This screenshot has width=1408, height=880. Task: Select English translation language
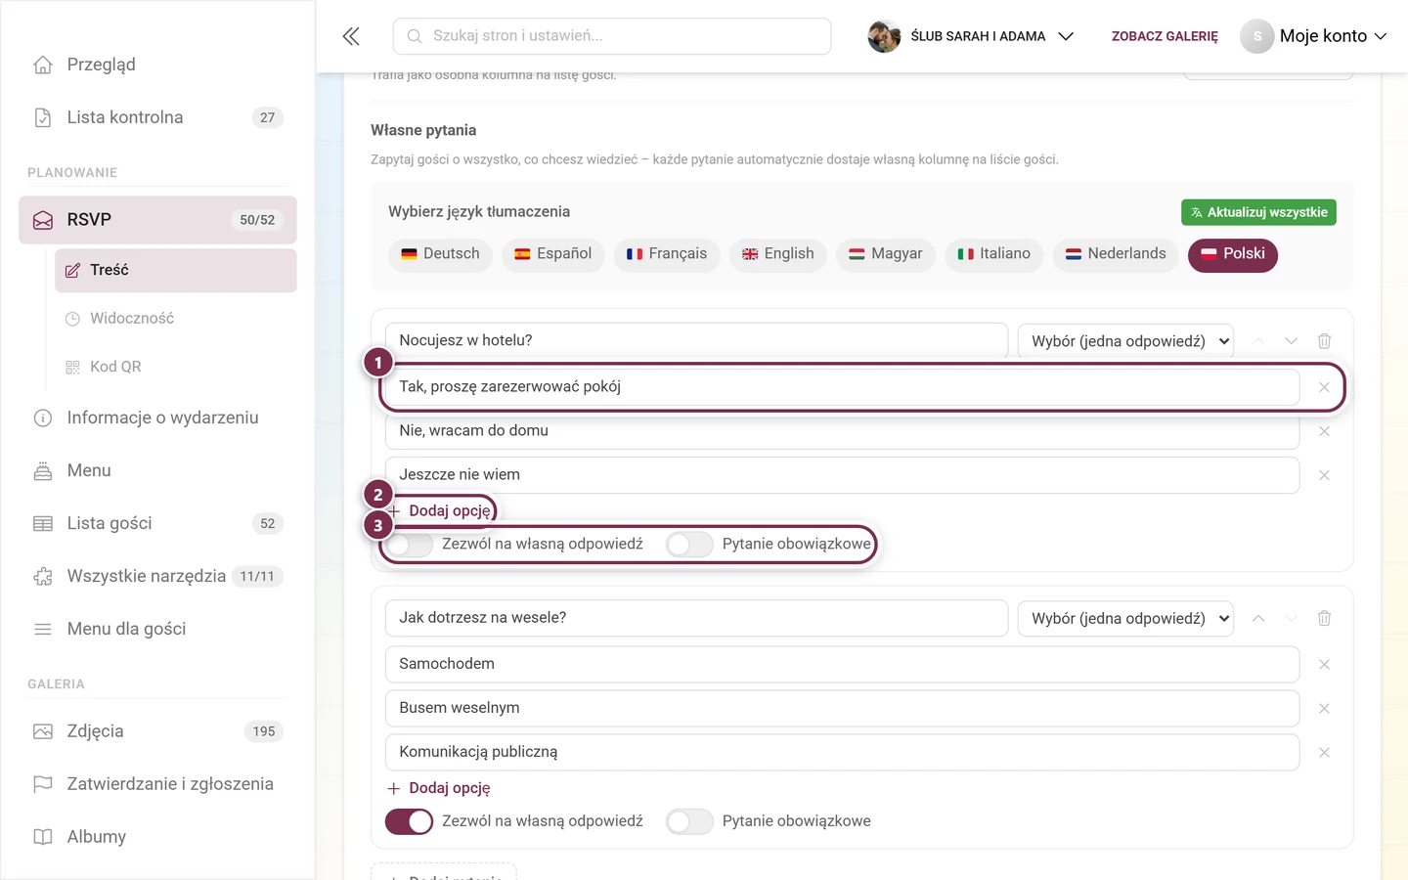778,254
